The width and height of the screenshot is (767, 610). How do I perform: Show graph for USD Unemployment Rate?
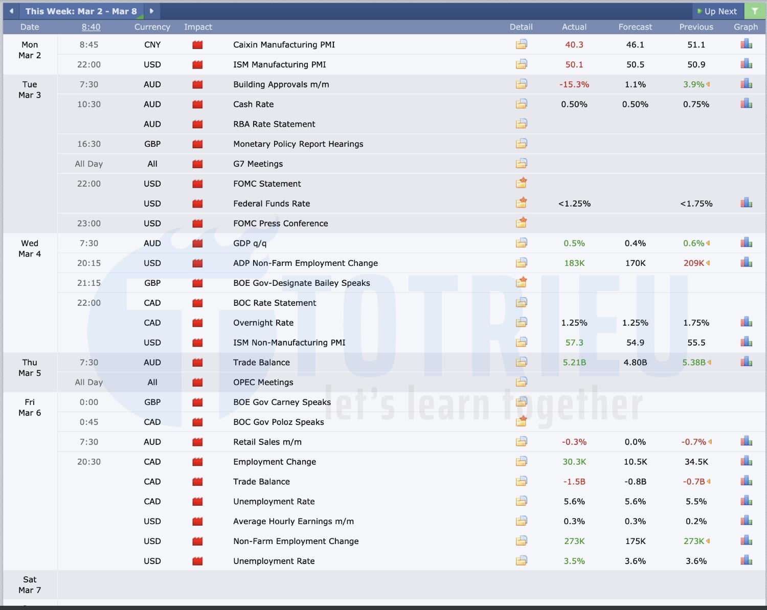point(746,560)
